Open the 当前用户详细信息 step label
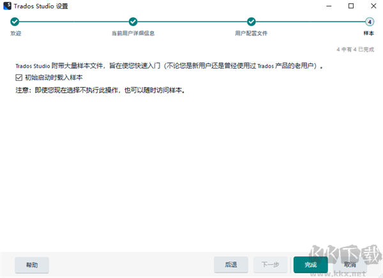The width and height of the screenshot is (383, 278). [x=133, y=33]
